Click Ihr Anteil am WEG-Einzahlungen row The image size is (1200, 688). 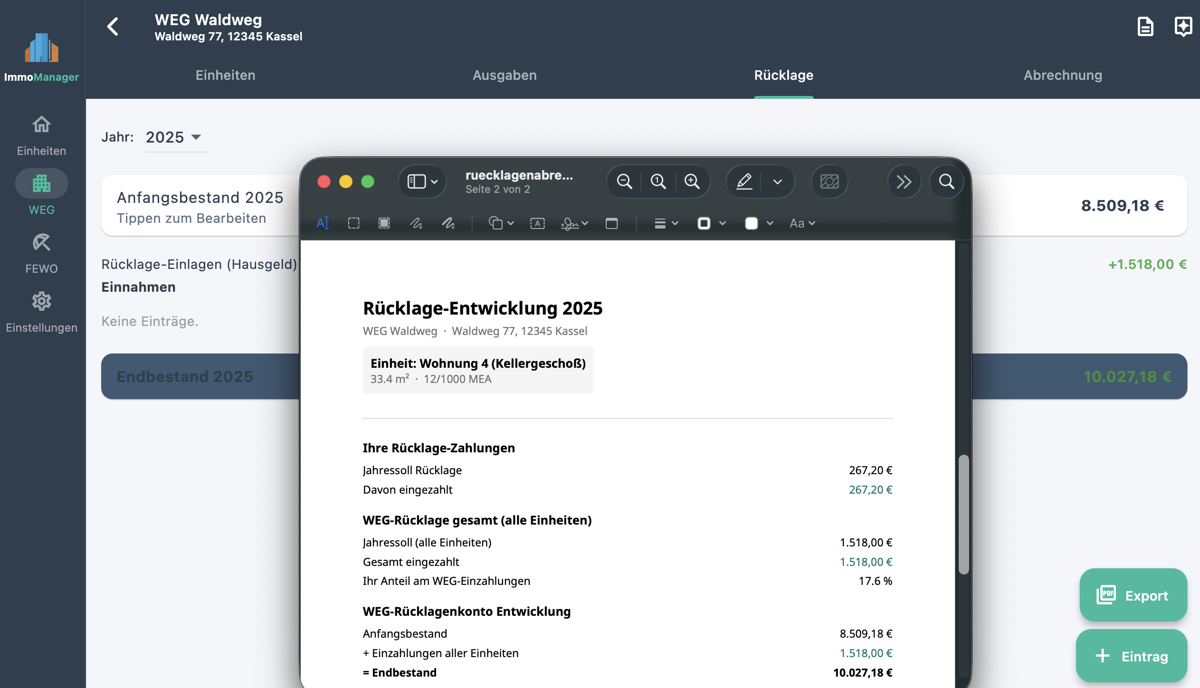point(628,581)
